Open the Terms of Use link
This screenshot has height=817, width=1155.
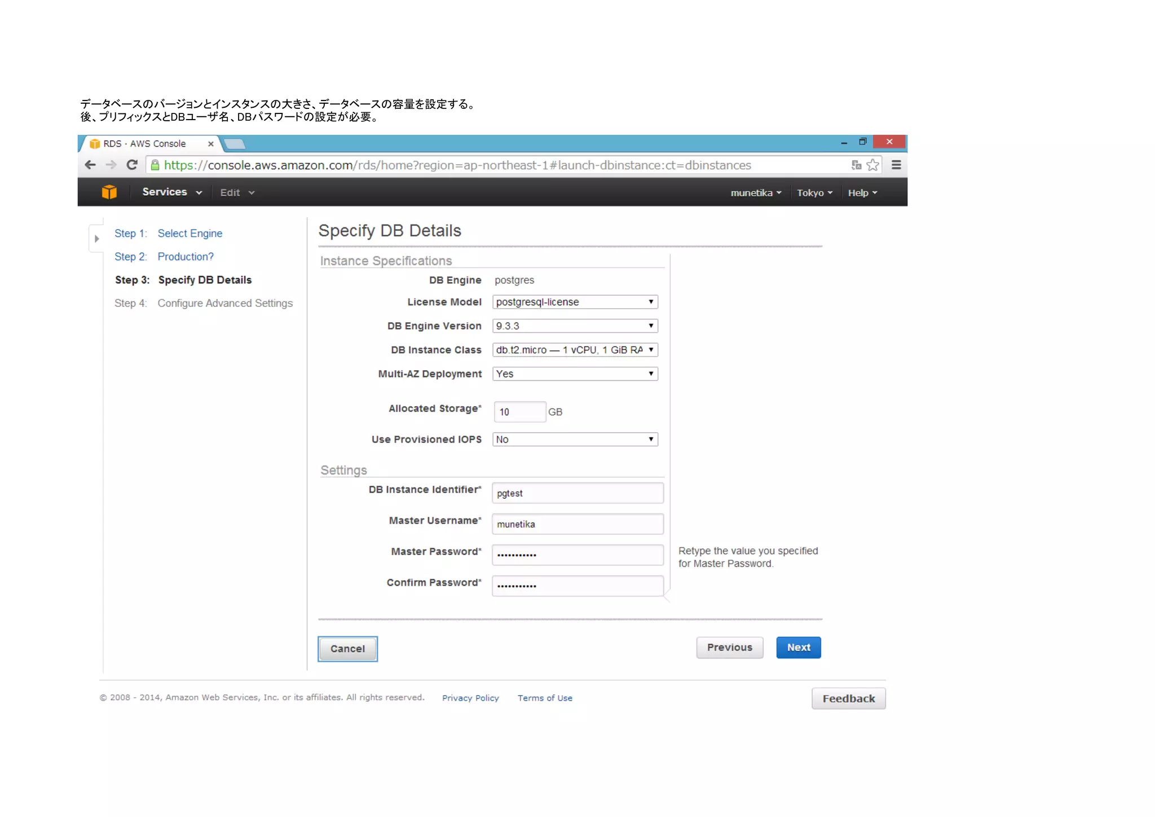tap(545, 699)
